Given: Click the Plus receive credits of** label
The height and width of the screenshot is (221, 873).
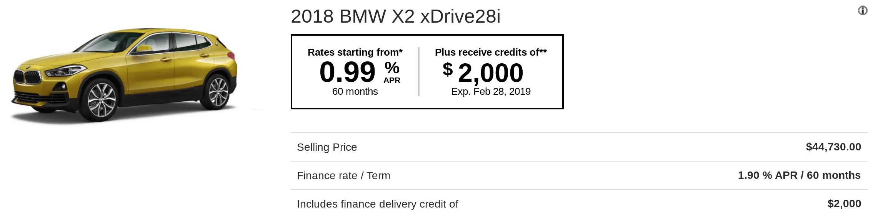Looking at the screenshot, I should point(491,52).
